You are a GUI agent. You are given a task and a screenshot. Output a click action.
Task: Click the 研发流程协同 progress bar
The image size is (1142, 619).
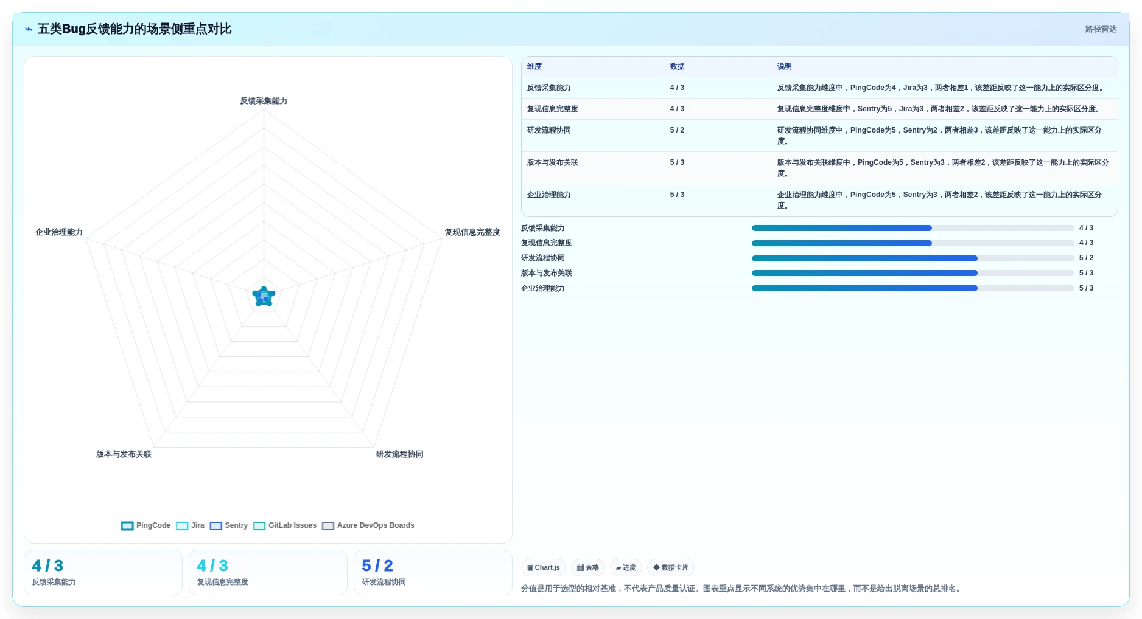click(913, 258)
